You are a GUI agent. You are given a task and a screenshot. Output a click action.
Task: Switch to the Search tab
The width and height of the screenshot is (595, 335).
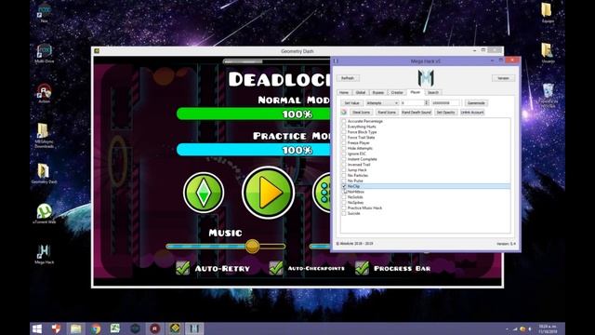pos(433,92)
